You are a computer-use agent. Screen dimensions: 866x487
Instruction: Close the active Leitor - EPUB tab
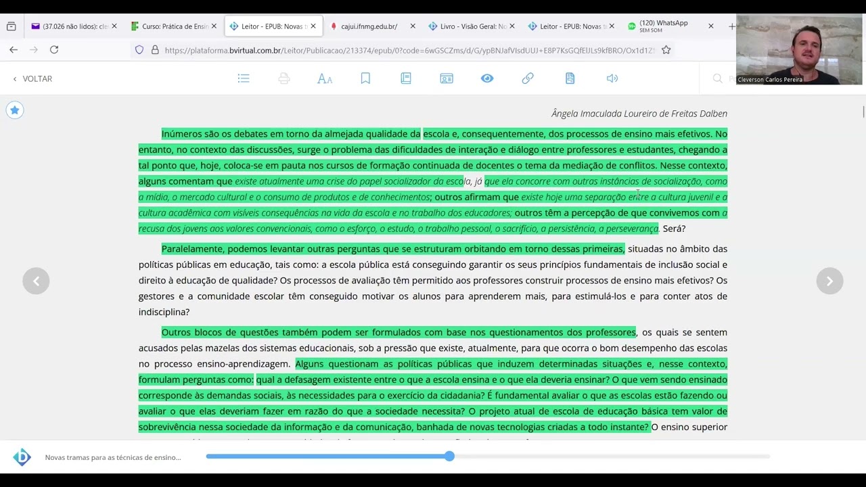[313, 26]
